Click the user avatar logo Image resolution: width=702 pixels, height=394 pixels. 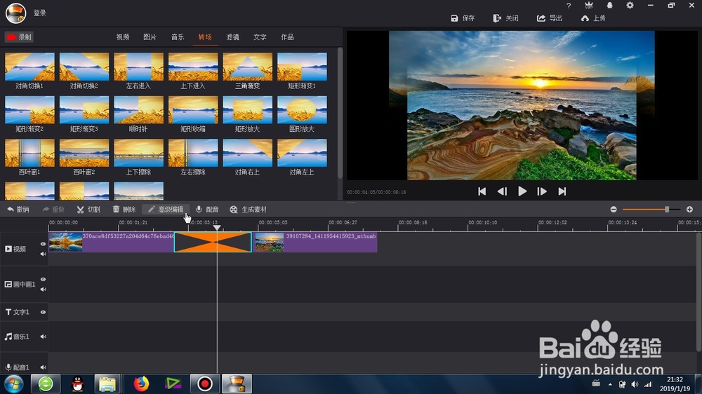pyautogui.click(x=15, y=13)
